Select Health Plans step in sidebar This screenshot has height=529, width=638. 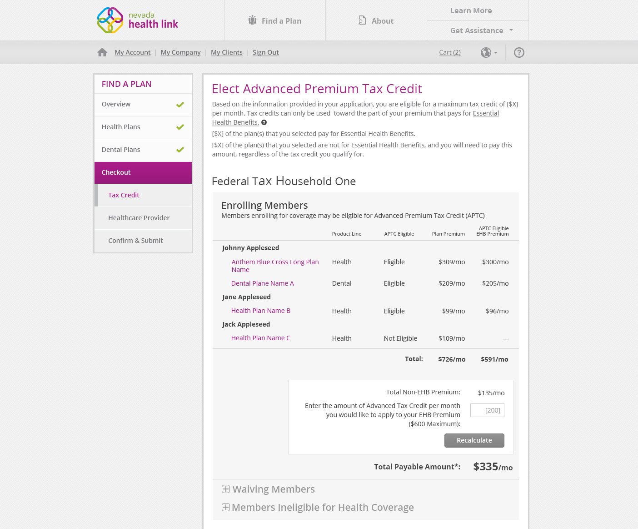(x=143, y=127)
